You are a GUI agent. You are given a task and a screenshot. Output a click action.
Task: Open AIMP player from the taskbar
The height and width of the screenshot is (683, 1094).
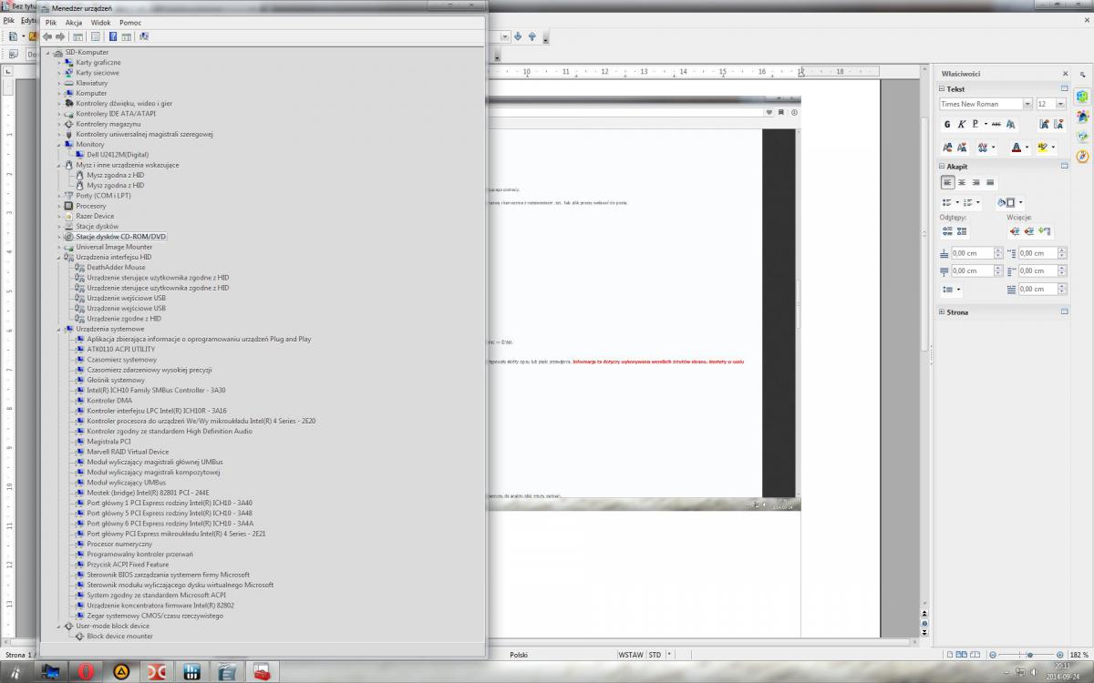(122, 672)
